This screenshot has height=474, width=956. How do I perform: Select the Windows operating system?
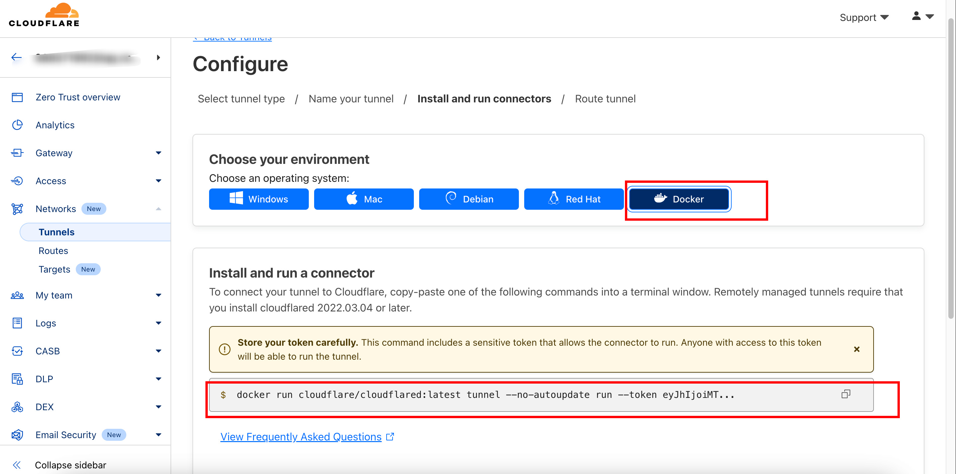pyautogui.click(x=259, y=199)
